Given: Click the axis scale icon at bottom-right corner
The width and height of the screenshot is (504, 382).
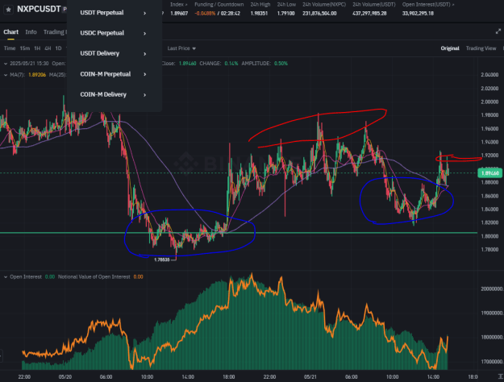Looking at the screenshot, I should (500, 376).
